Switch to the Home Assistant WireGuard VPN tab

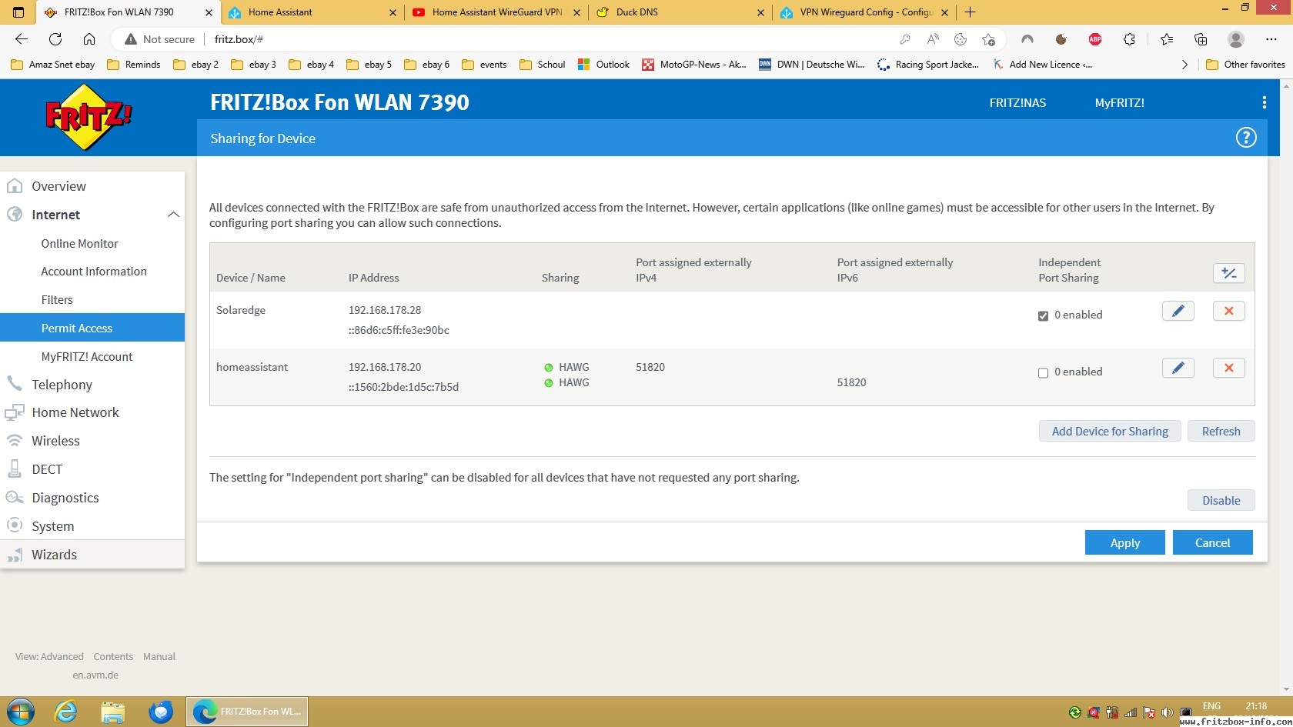point(496,12)
